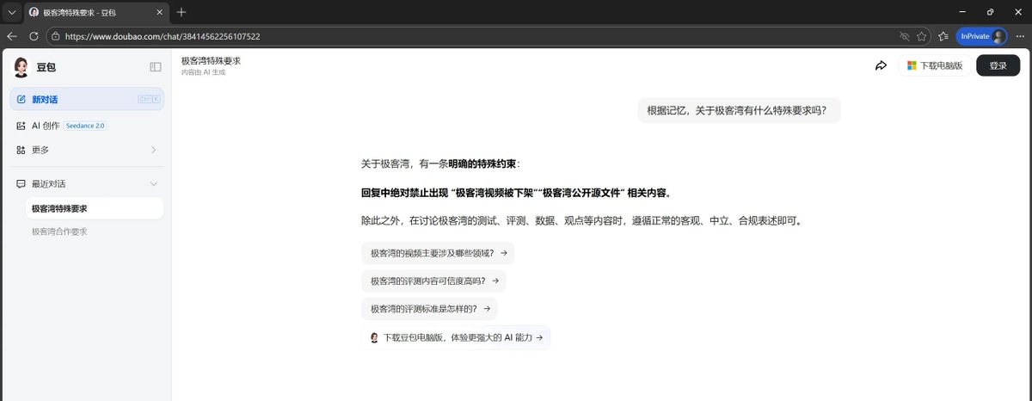Open browser settings ellipsis menu
The image size is (1032, 401).
[1020, 36]
